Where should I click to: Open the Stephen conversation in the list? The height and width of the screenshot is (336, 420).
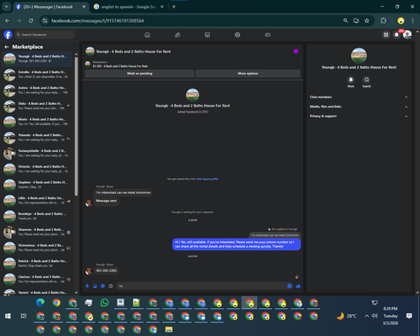coord(38,185)
